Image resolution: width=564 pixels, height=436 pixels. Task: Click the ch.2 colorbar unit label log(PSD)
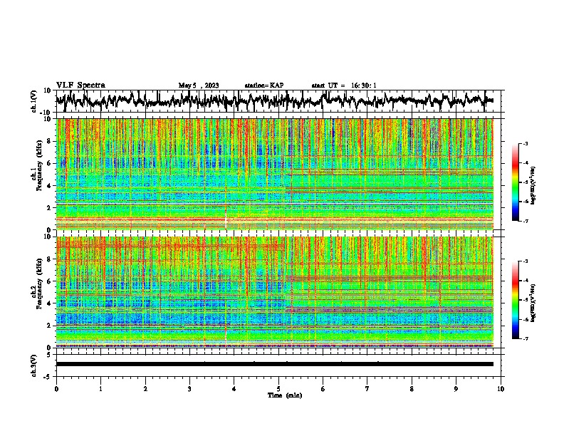pyautogui.click(x=533, y=303)
